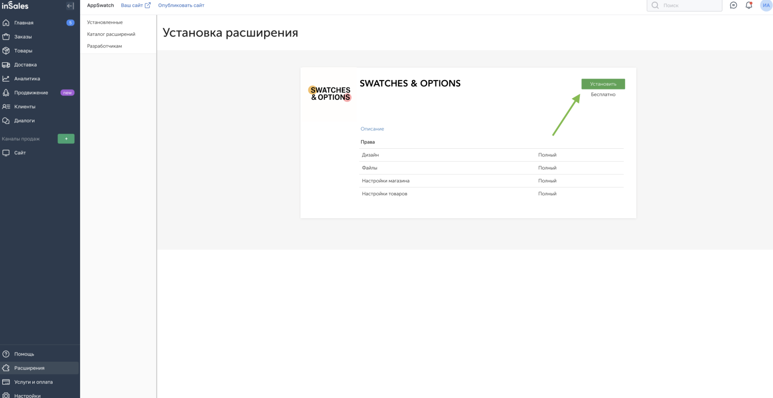This screenshot has height=398, width=773.
Task: Click the Главная home icon
Action: click(x=6, y=23)
